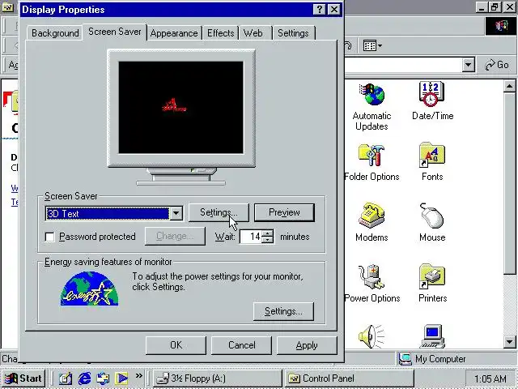Launch Windows Media Player from Quick Launch
Viewport: 518px width, 389px height.
[x=121, y=378]
